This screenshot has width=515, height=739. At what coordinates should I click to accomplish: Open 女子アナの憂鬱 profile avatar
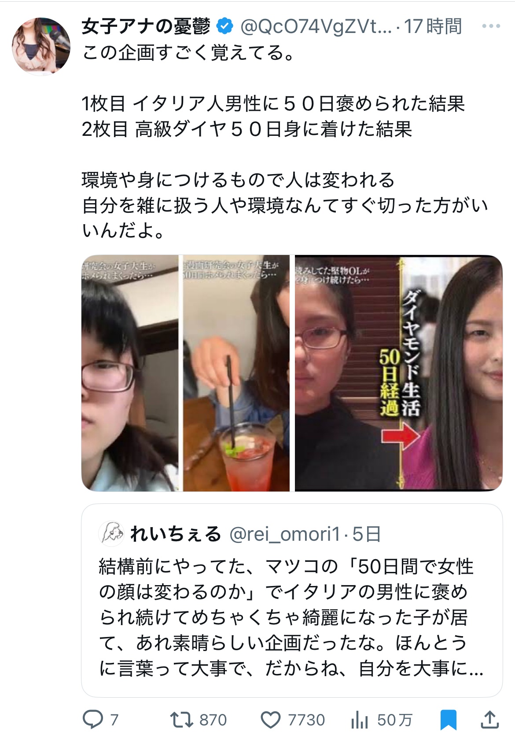point(41,45)
